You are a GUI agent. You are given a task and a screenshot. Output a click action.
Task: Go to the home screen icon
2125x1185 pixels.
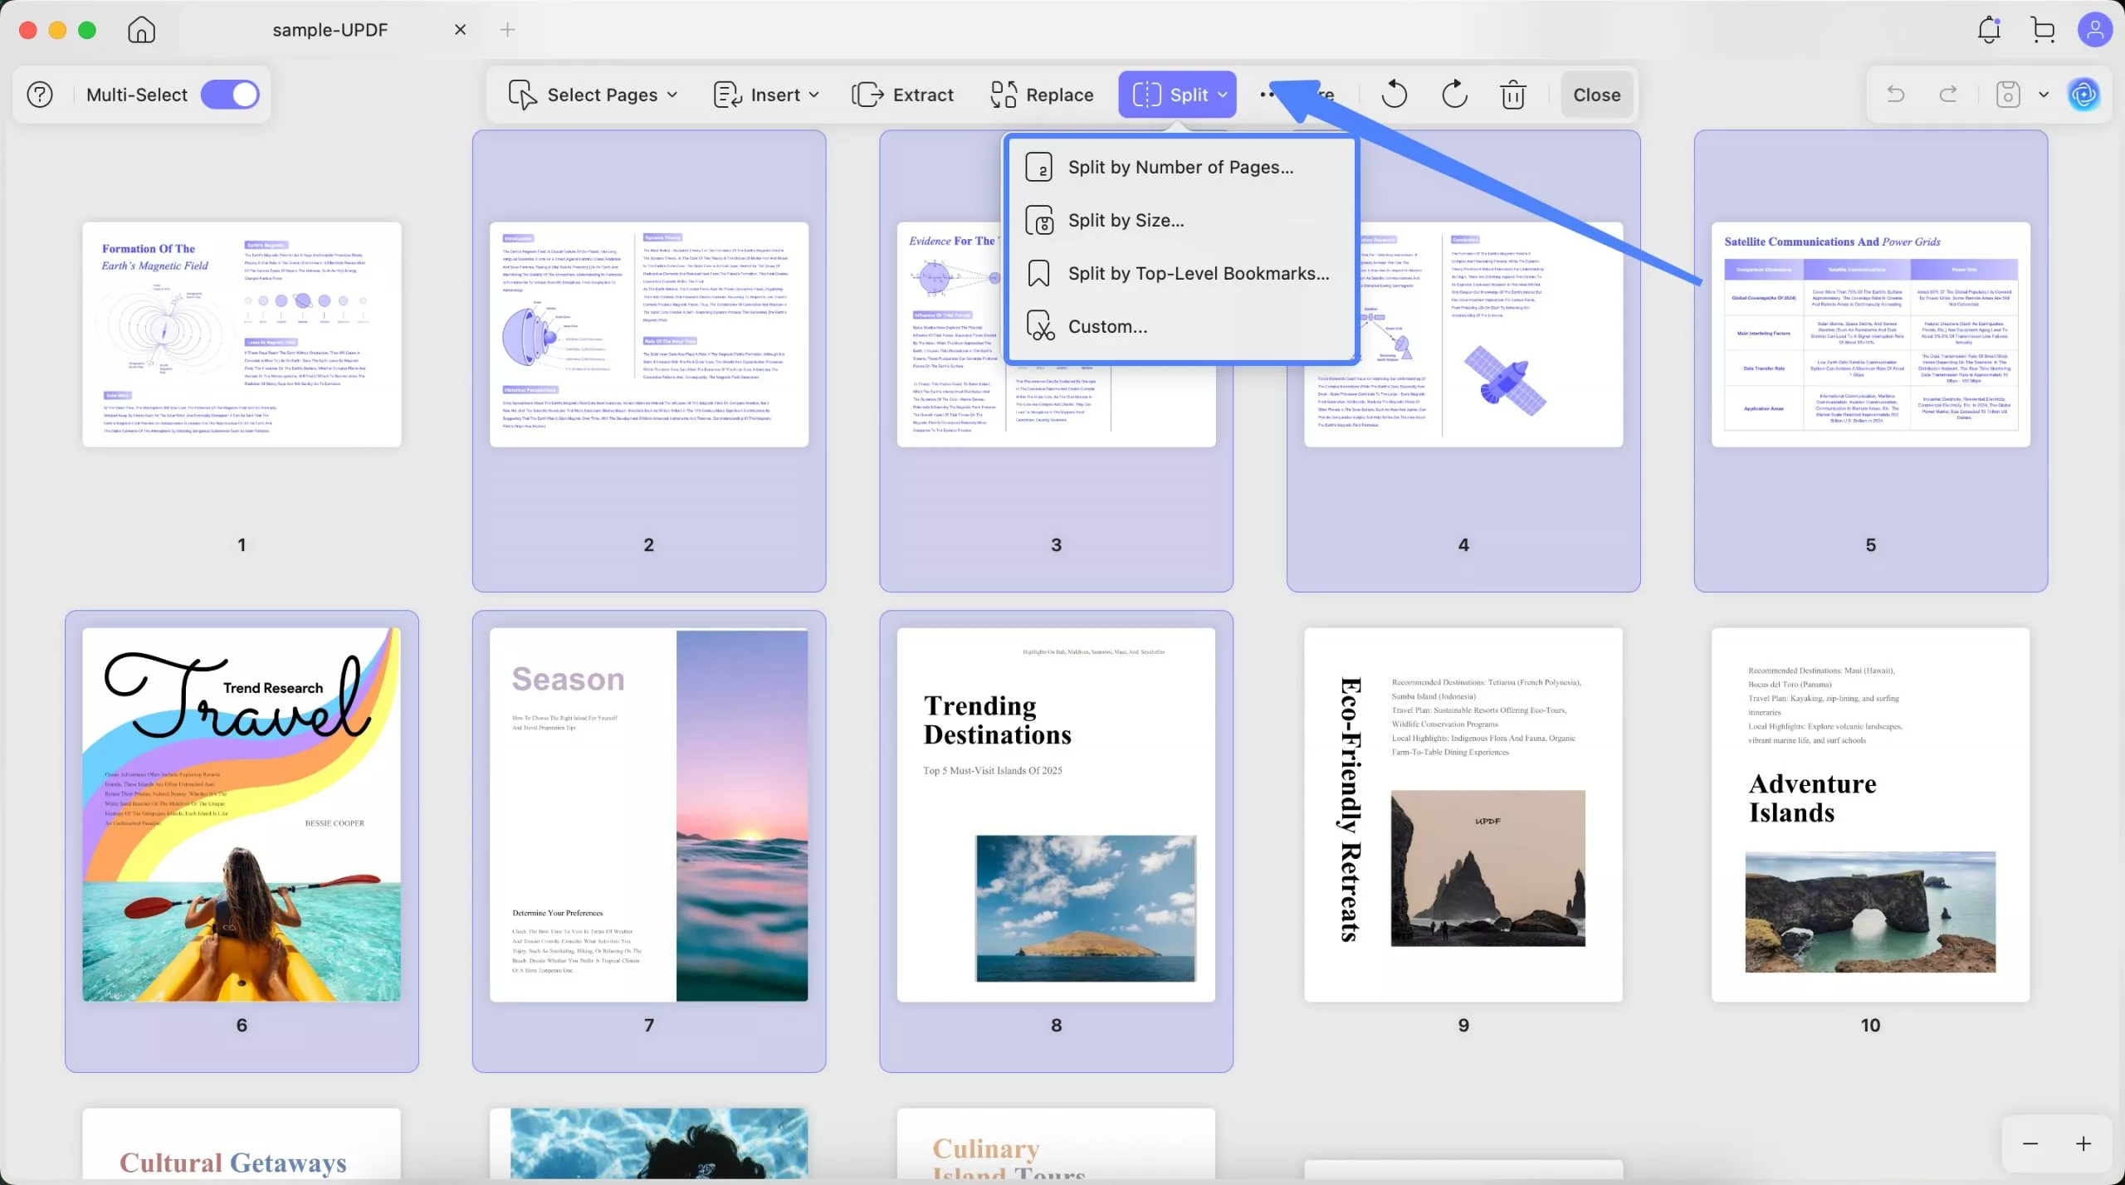[x=141, y=30]
